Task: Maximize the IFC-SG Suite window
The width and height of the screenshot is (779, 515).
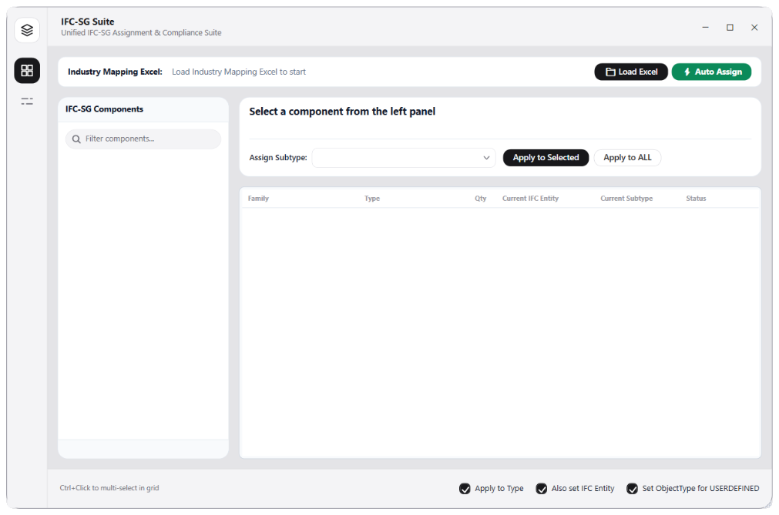Action: pyautogui.click(x=730, y=27)
